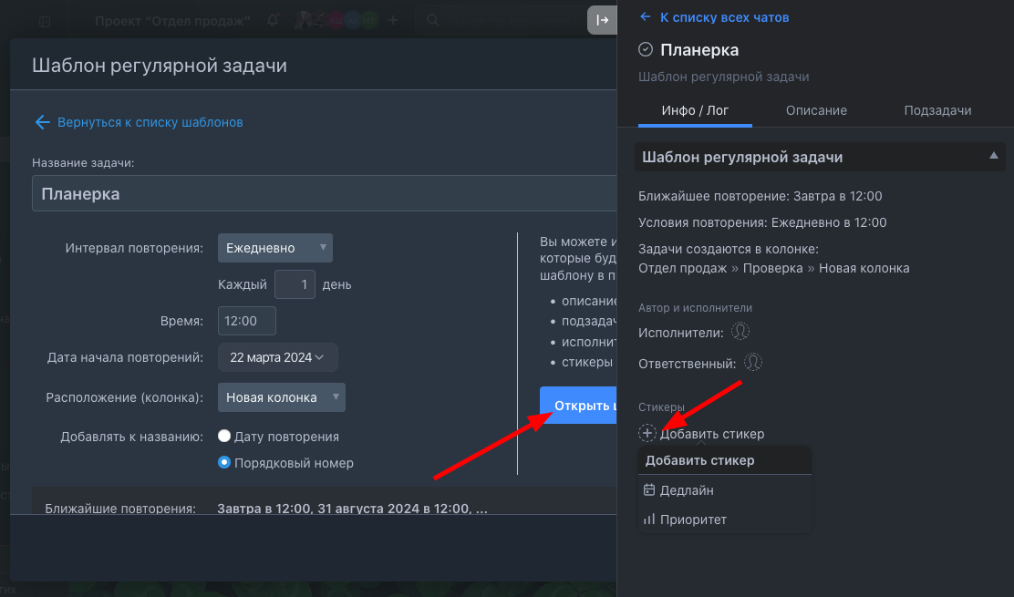Choose Приоритет from the sticker menu

(x=693, y=520)
